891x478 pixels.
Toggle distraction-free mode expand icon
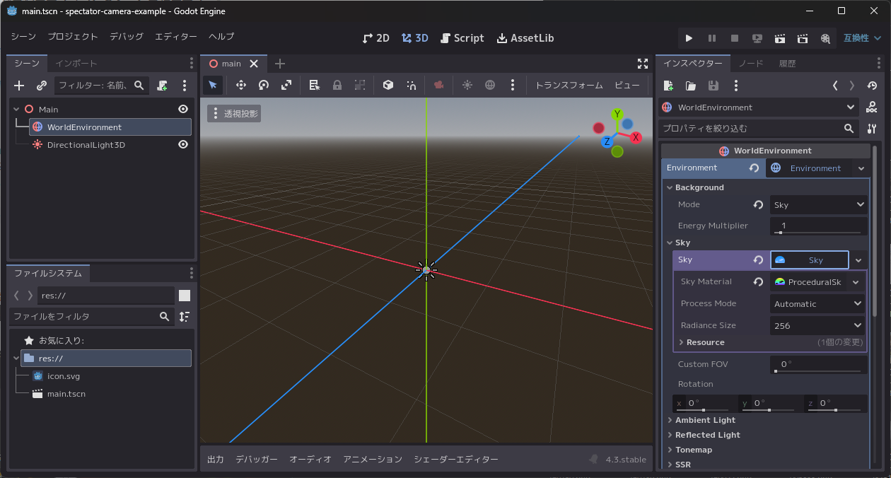click(x=642, y=64)
